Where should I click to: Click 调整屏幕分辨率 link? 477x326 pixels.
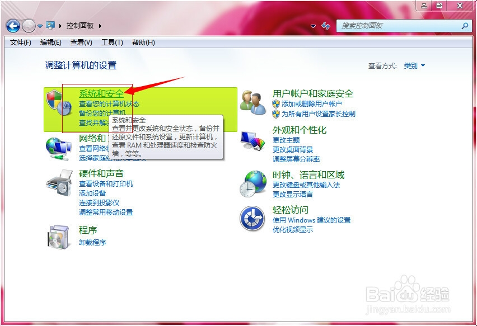296,159
